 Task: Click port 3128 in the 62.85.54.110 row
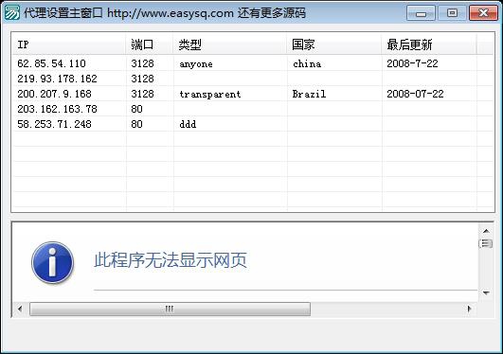142,63
